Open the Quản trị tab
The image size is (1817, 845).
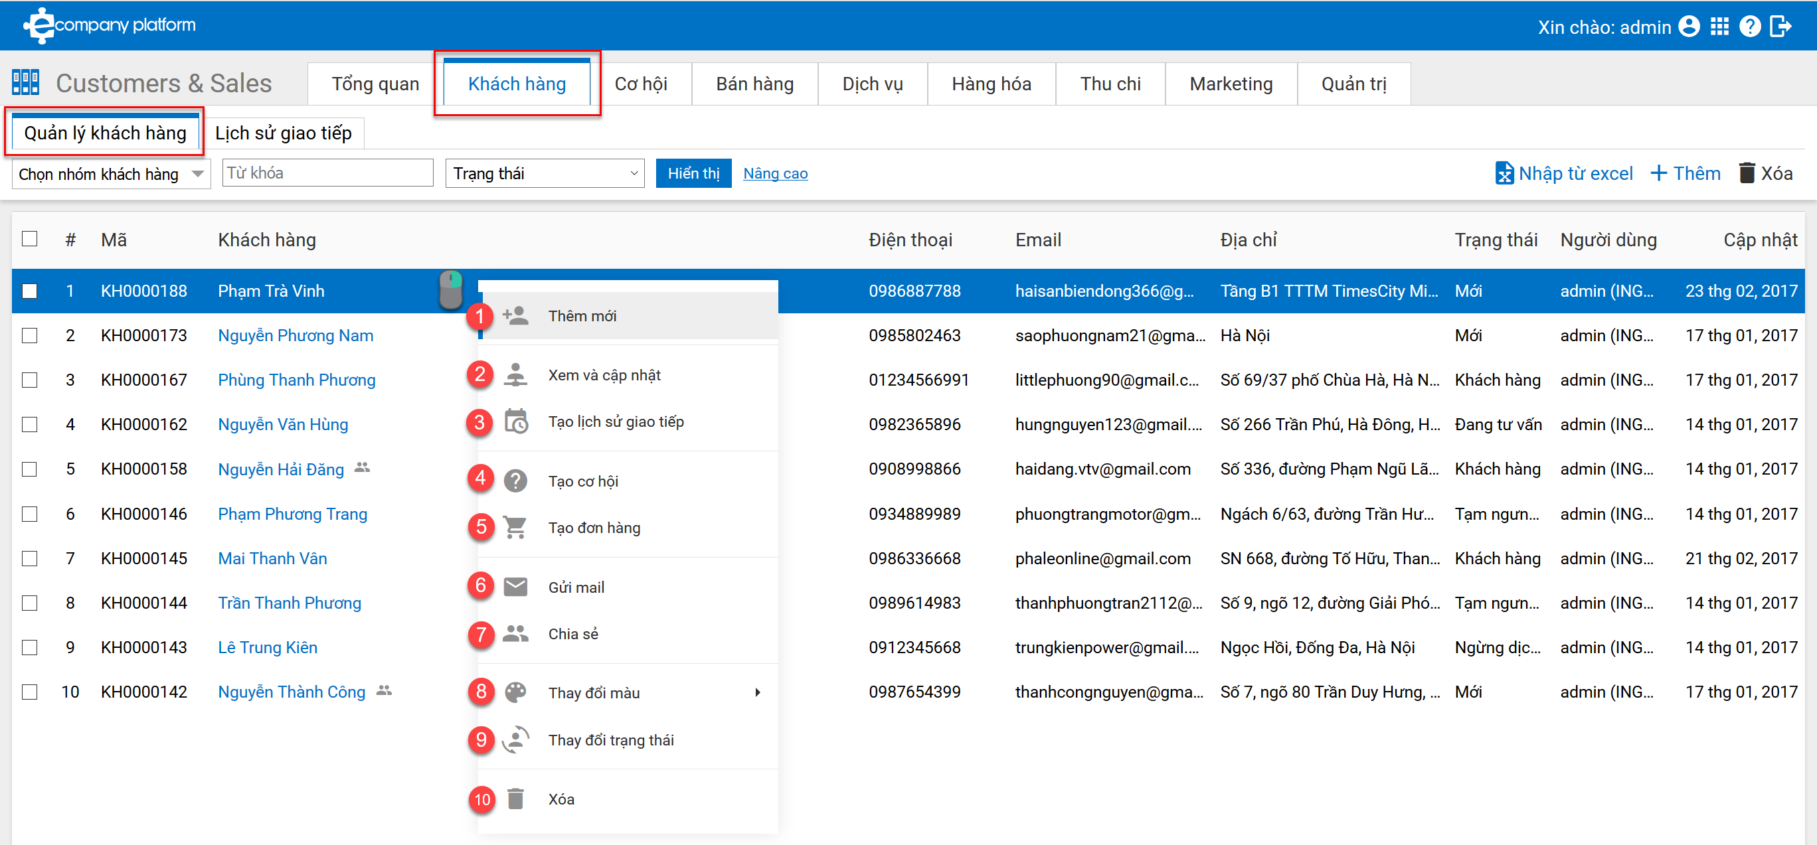coord(1353,84)
